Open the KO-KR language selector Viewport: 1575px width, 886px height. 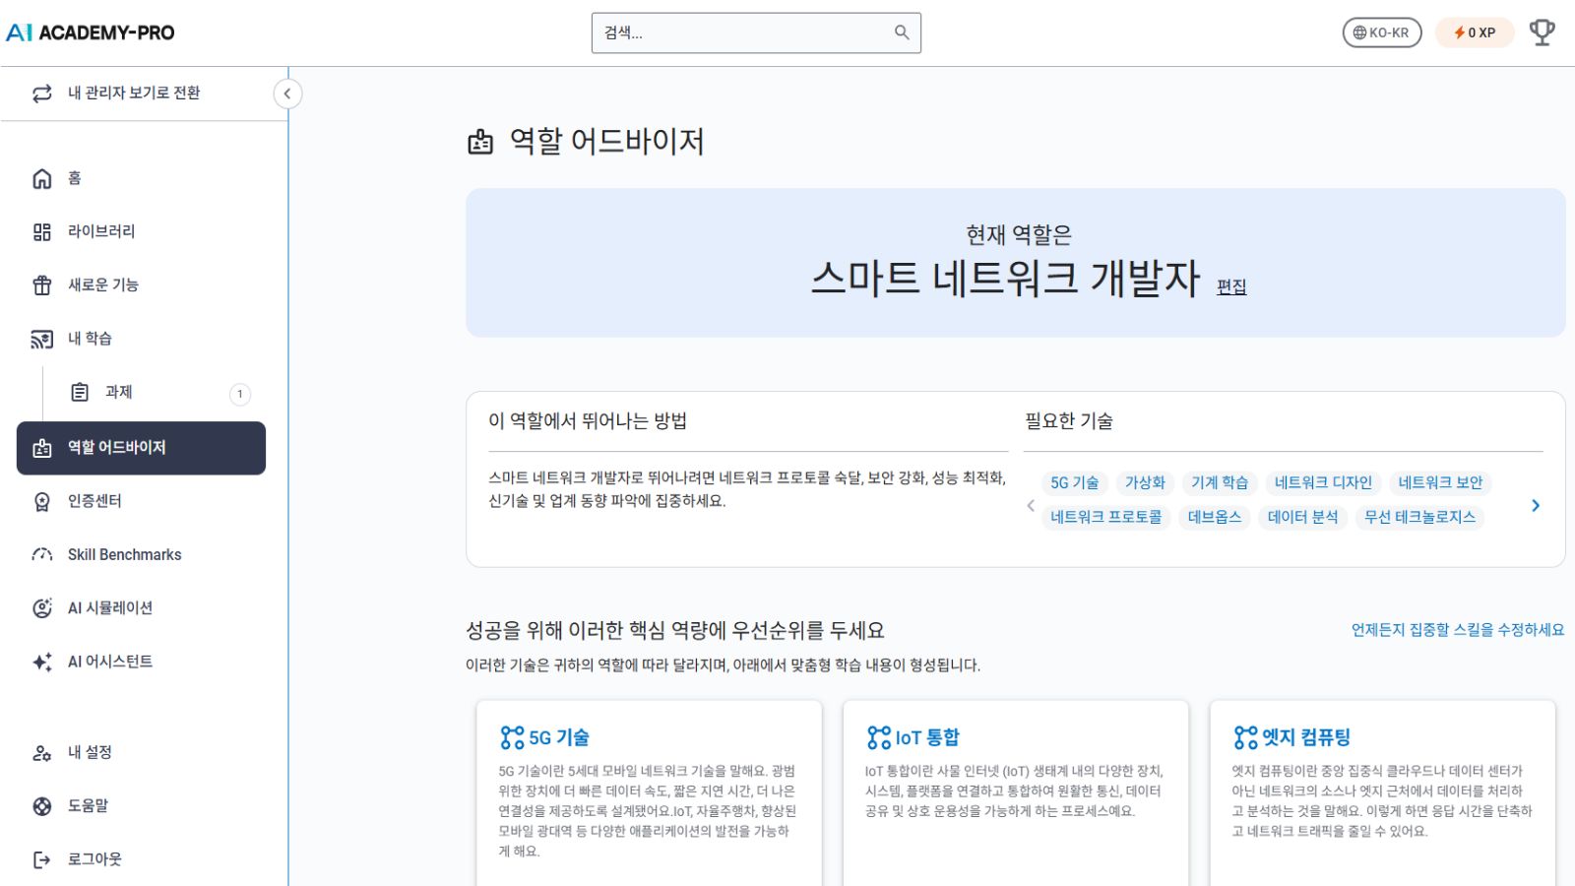(1381, 32)
